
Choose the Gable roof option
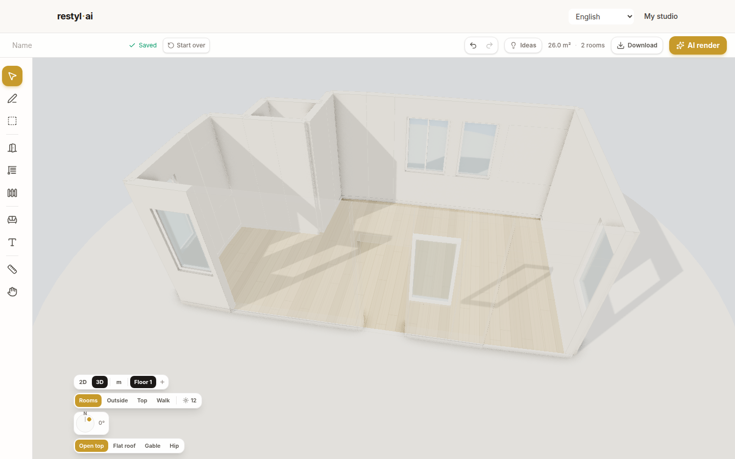(153, 446)
